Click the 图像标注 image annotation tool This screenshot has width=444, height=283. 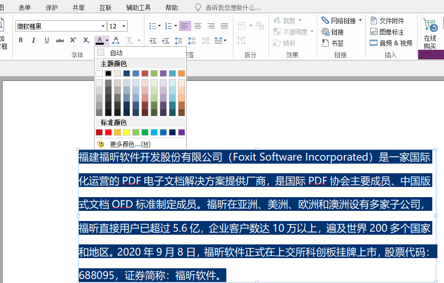tap(387, 32)
